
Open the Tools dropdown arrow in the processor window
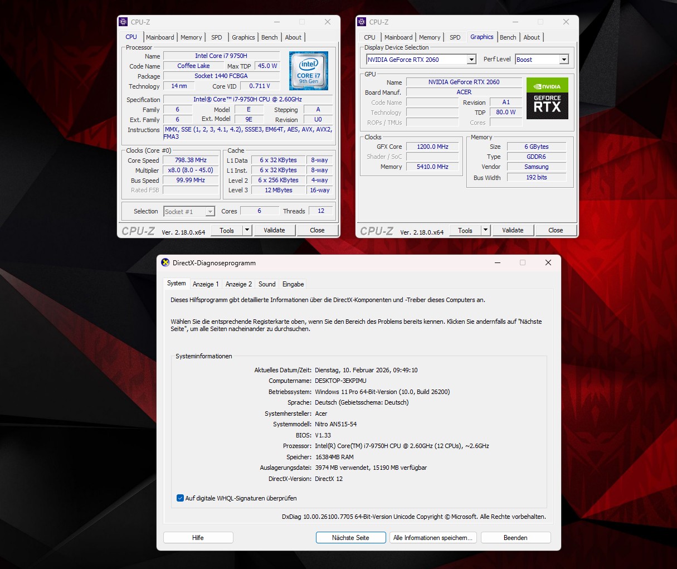click(247, 230)
